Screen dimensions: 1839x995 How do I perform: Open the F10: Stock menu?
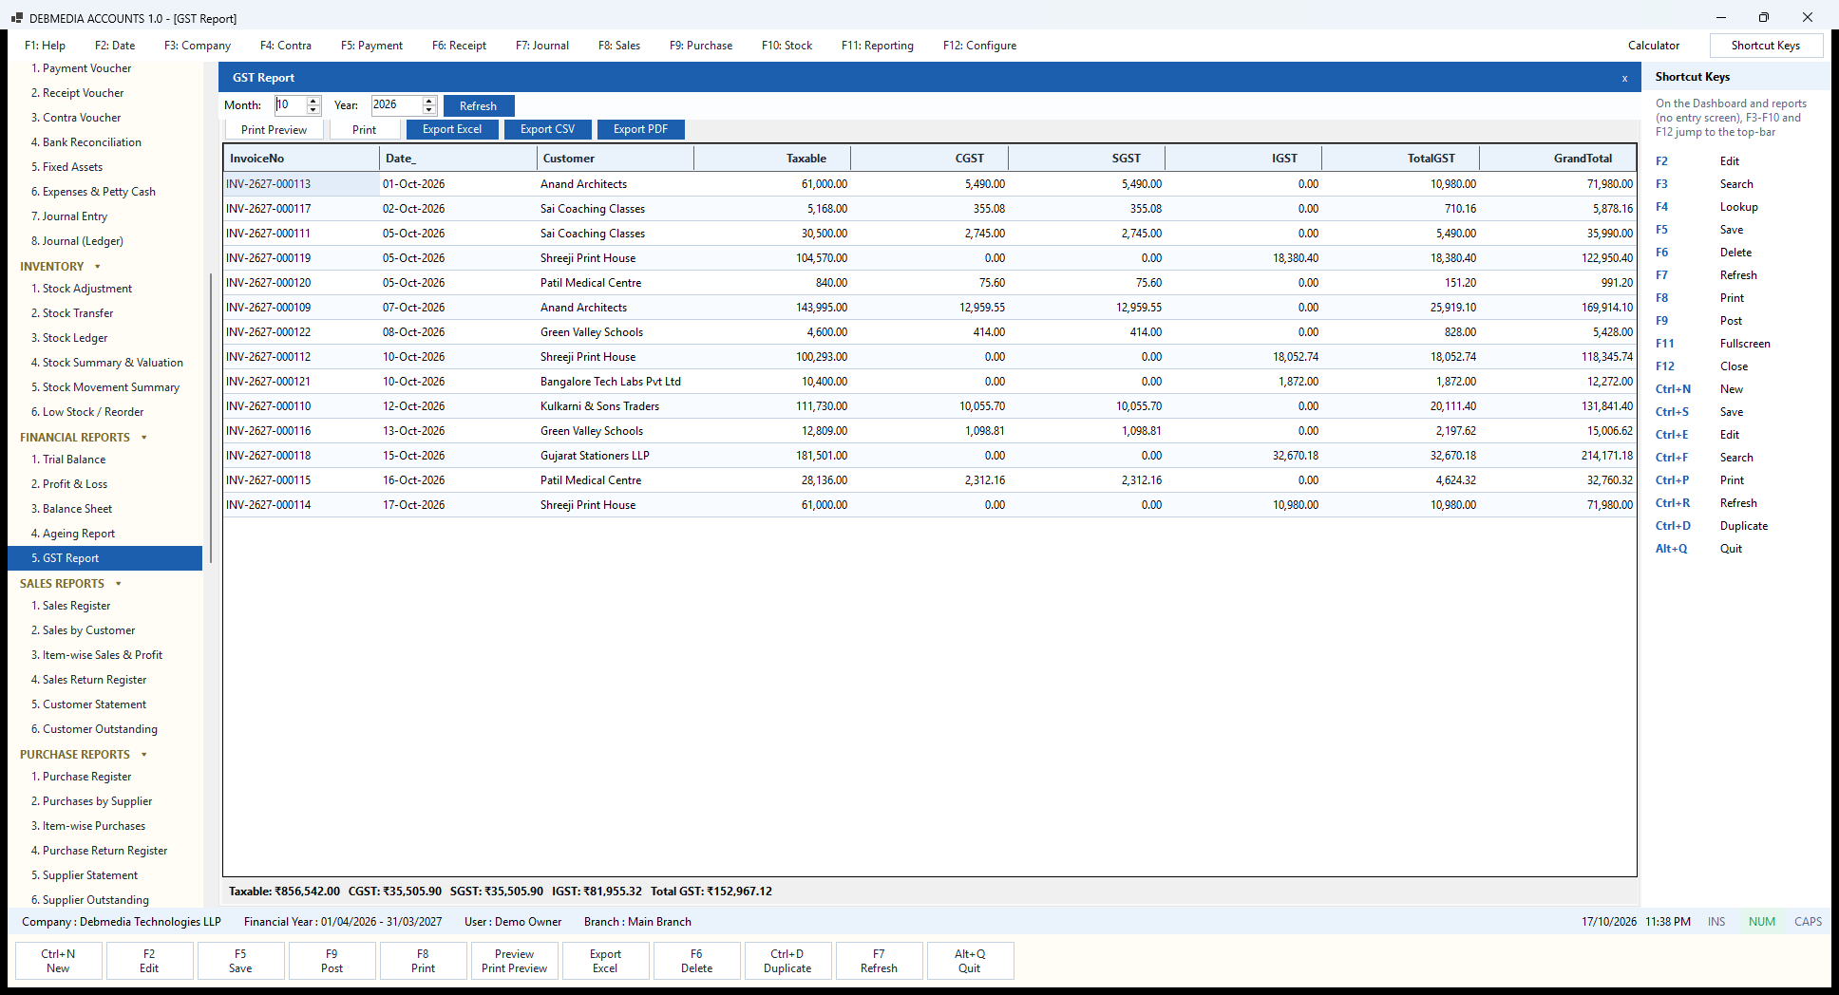[787, 46]
